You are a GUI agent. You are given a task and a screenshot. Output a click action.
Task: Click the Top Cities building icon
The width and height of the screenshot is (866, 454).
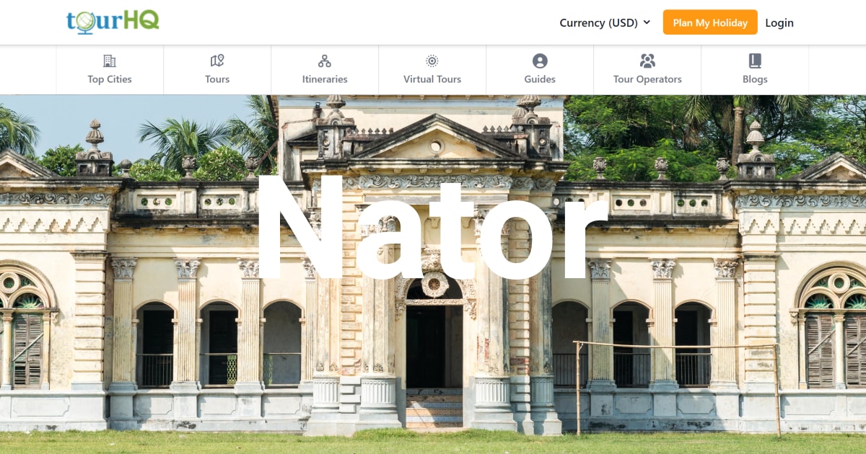109,61
